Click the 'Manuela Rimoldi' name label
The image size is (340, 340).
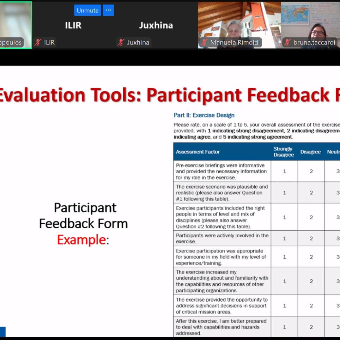tap(235, 42)
